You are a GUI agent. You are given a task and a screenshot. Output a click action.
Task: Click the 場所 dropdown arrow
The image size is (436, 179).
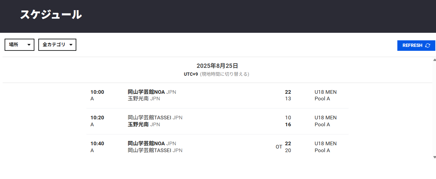tap(29, 45)
